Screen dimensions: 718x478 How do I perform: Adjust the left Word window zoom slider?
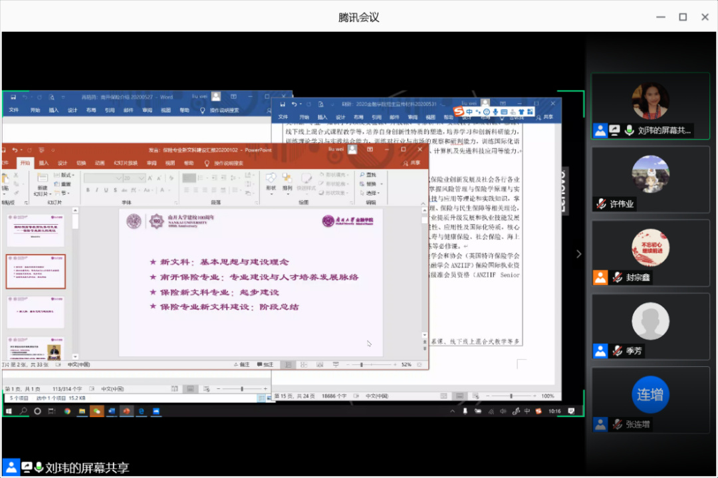pos(242,389)
